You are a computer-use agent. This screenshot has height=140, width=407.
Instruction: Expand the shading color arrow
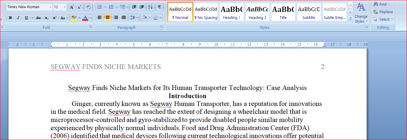pos(149,18)
